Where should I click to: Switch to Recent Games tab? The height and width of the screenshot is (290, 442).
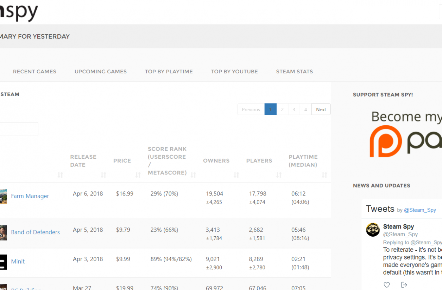click(x=34, y=71)
